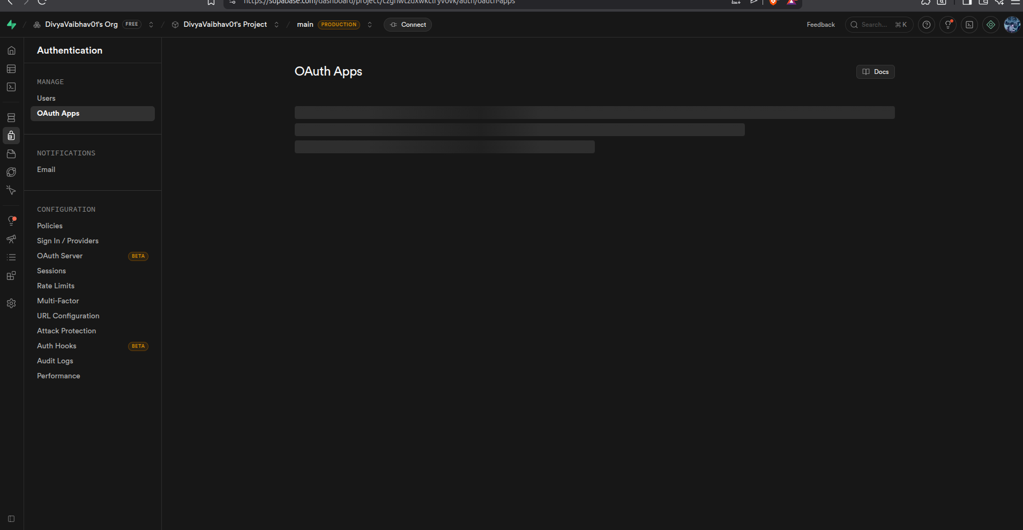This screenshot has height=530, width=1023.
Task: Click the Storage icon in sidebar
Action: [11, 154]
